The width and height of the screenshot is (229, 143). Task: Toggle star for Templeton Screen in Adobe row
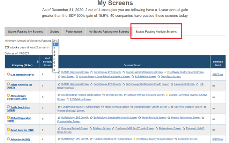pos(176,139)
